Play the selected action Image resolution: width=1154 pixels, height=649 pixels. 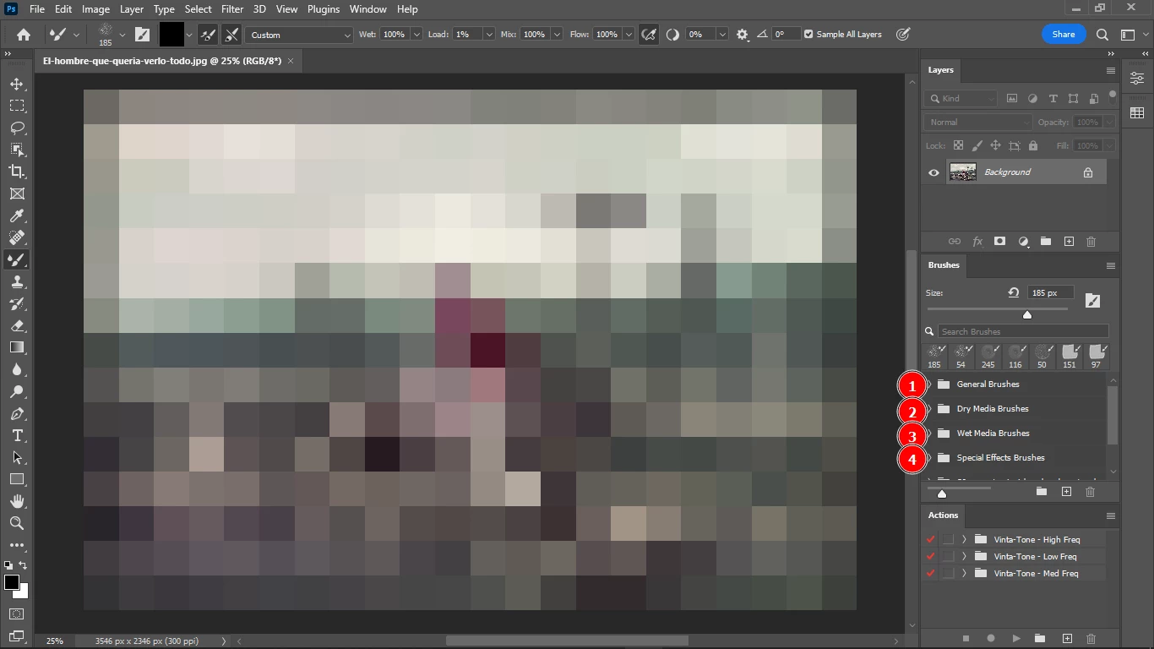point(1016,639)
